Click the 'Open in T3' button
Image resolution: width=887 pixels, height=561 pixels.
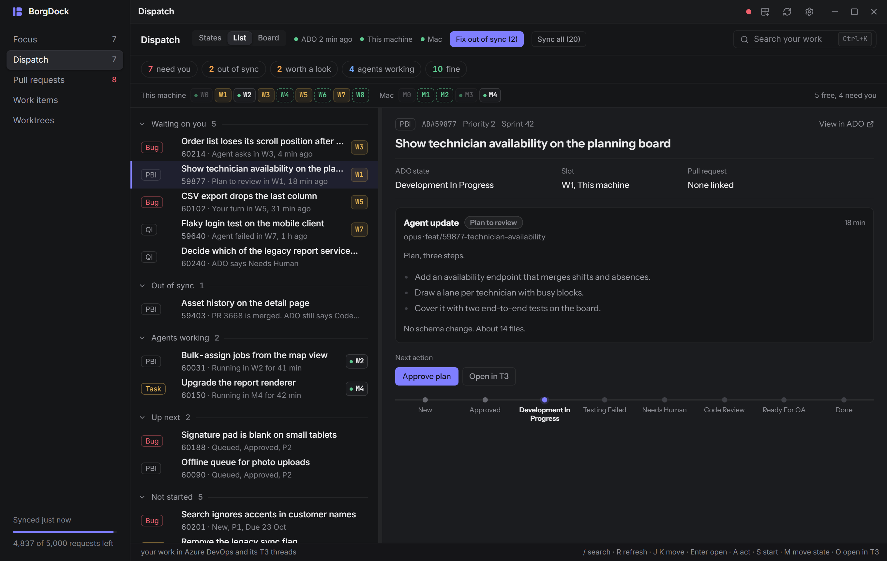coord(489,376)
